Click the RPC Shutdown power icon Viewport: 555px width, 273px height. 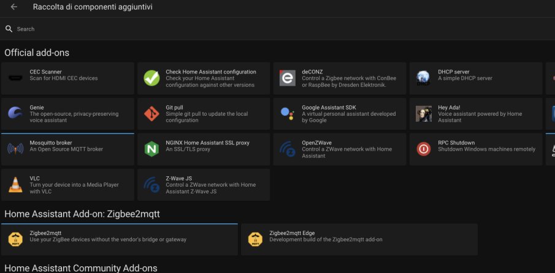coord(423,149)
